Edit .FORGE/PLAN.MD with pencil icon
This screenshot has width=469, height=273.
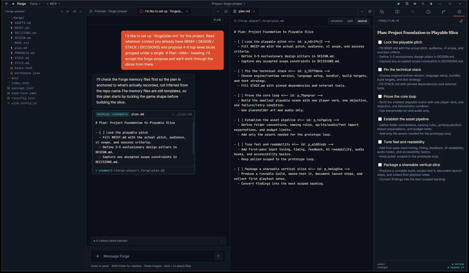461,21
